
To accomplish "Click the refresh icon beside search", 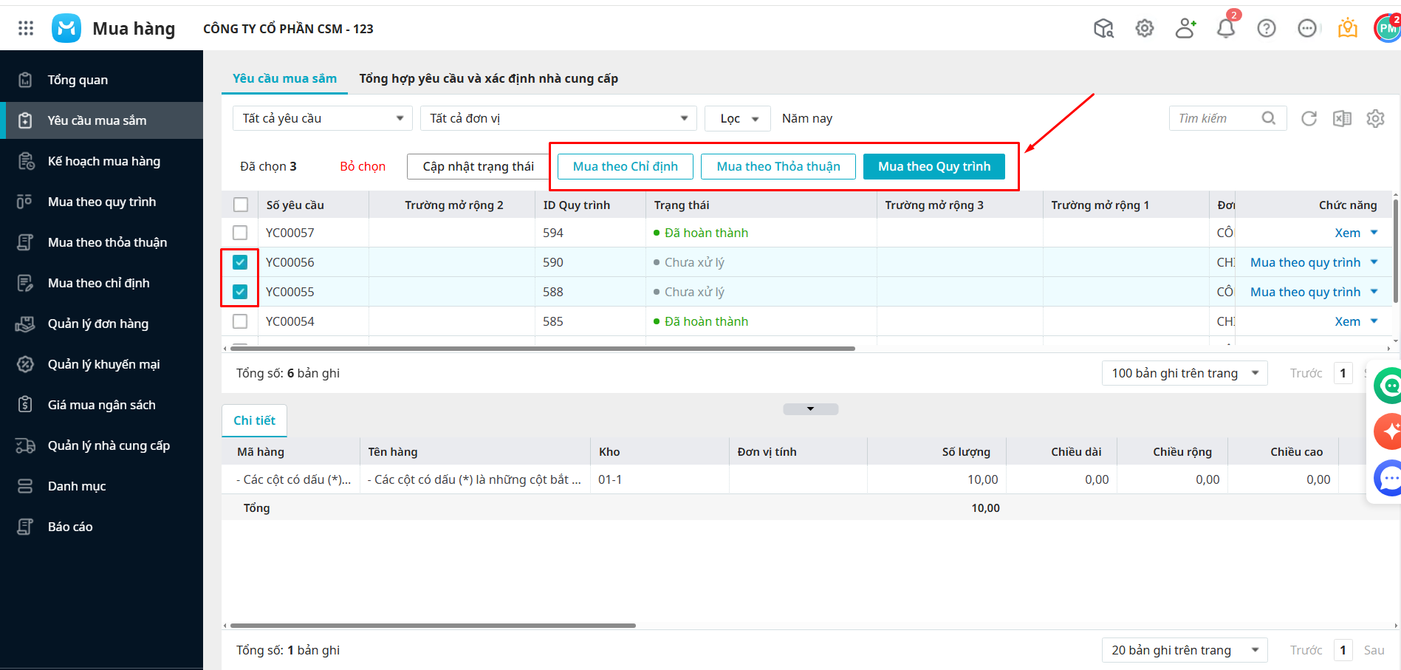I will (x=1309, y=118).
